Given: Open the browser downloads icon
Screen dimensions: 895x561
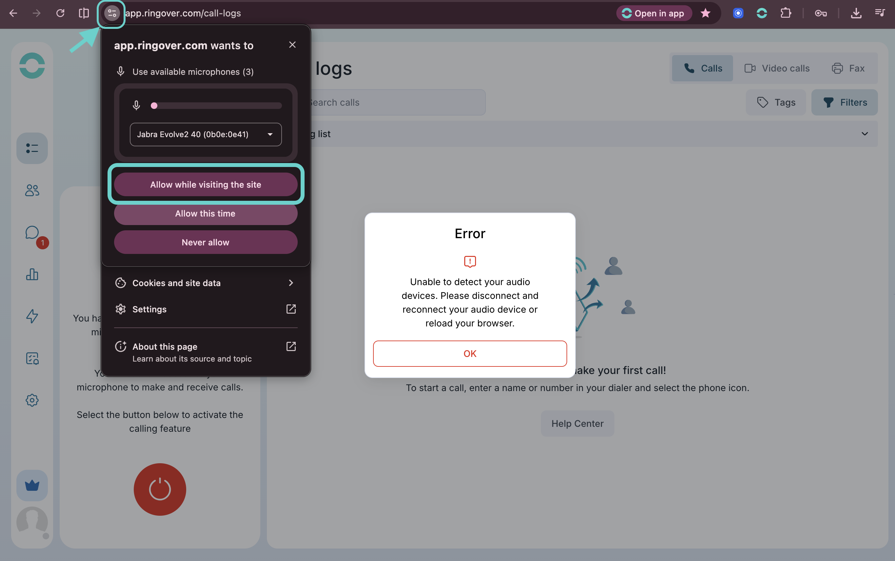Looking at the screenshot, I should (856, 13).
